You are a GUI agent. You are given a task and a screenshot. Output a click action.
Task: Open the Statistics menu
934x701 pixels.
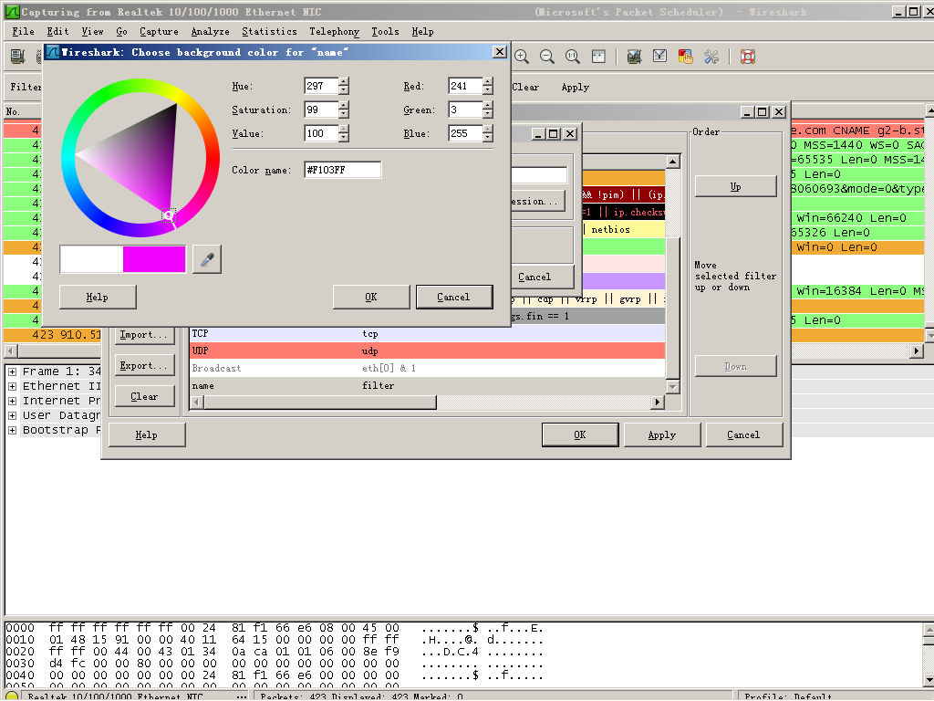click(269, 32)
